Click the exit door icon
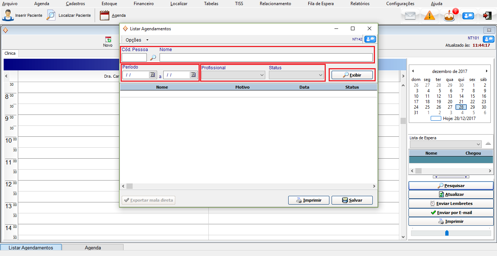This screenshot has height=256, width=497. tap(487, 16)
